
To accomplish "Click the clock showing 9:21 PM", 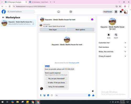I will click(x=122, y=102).
